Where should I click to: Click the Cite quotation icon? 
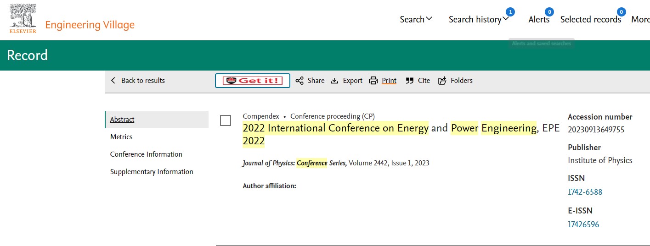click(410, 81)
